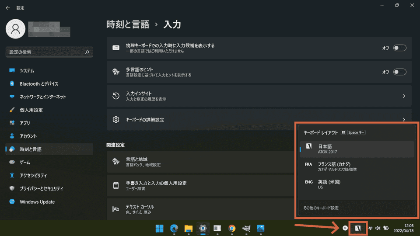Open the user profile avatar
The width and height of the screenshot is (420, 236).
(16, 29)
